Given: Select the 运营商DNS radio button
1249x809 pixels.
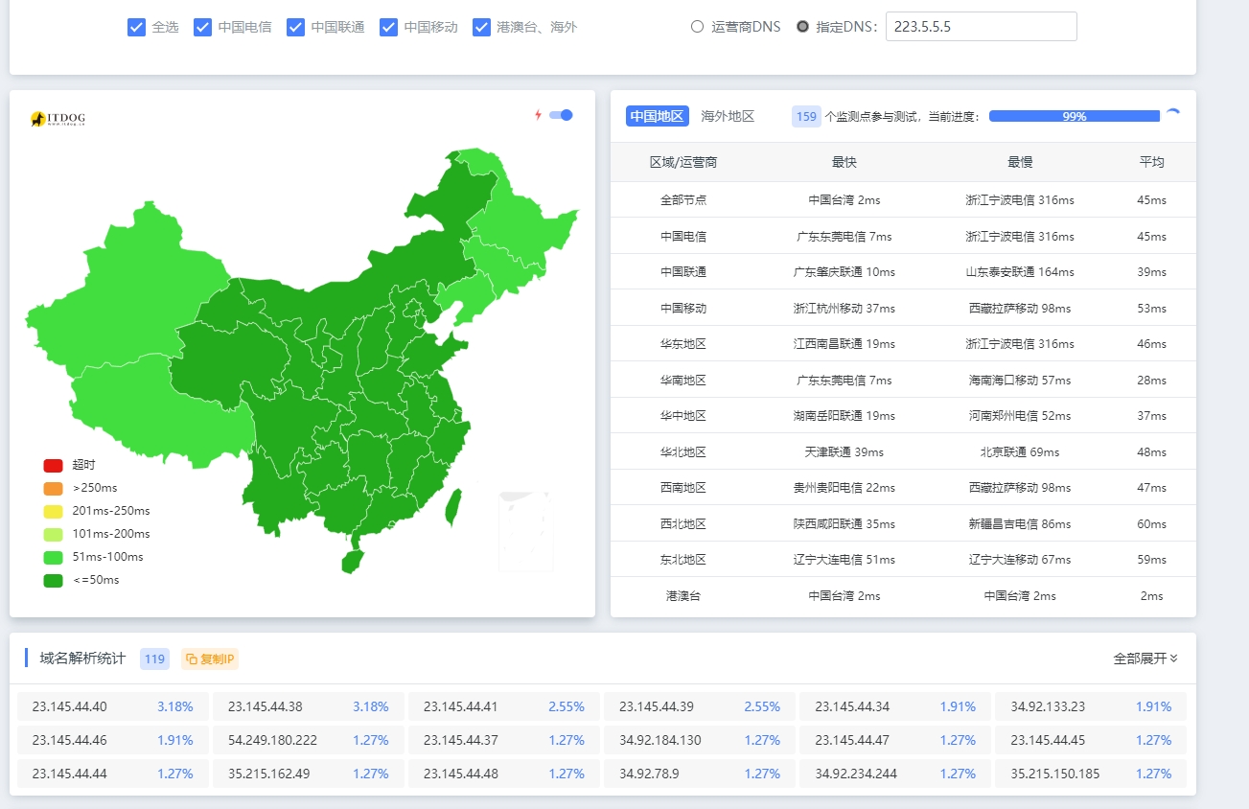Looking at the screenshot, I should [x=697, y=26].
